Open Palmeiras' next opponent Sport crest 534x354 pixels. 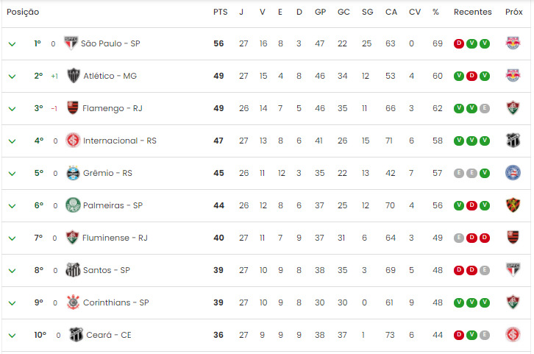[x=513, y=205]
